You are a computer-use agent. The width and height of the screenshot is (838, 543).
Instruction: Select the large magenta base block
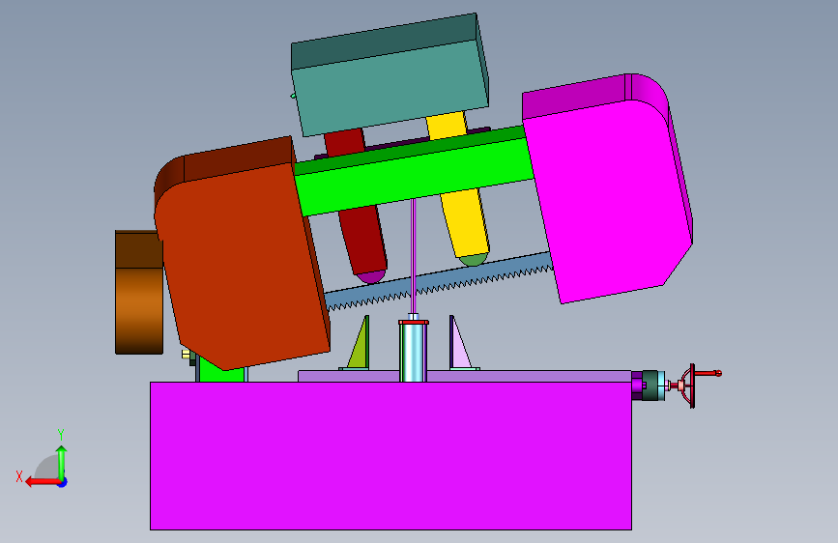[390, 456]
